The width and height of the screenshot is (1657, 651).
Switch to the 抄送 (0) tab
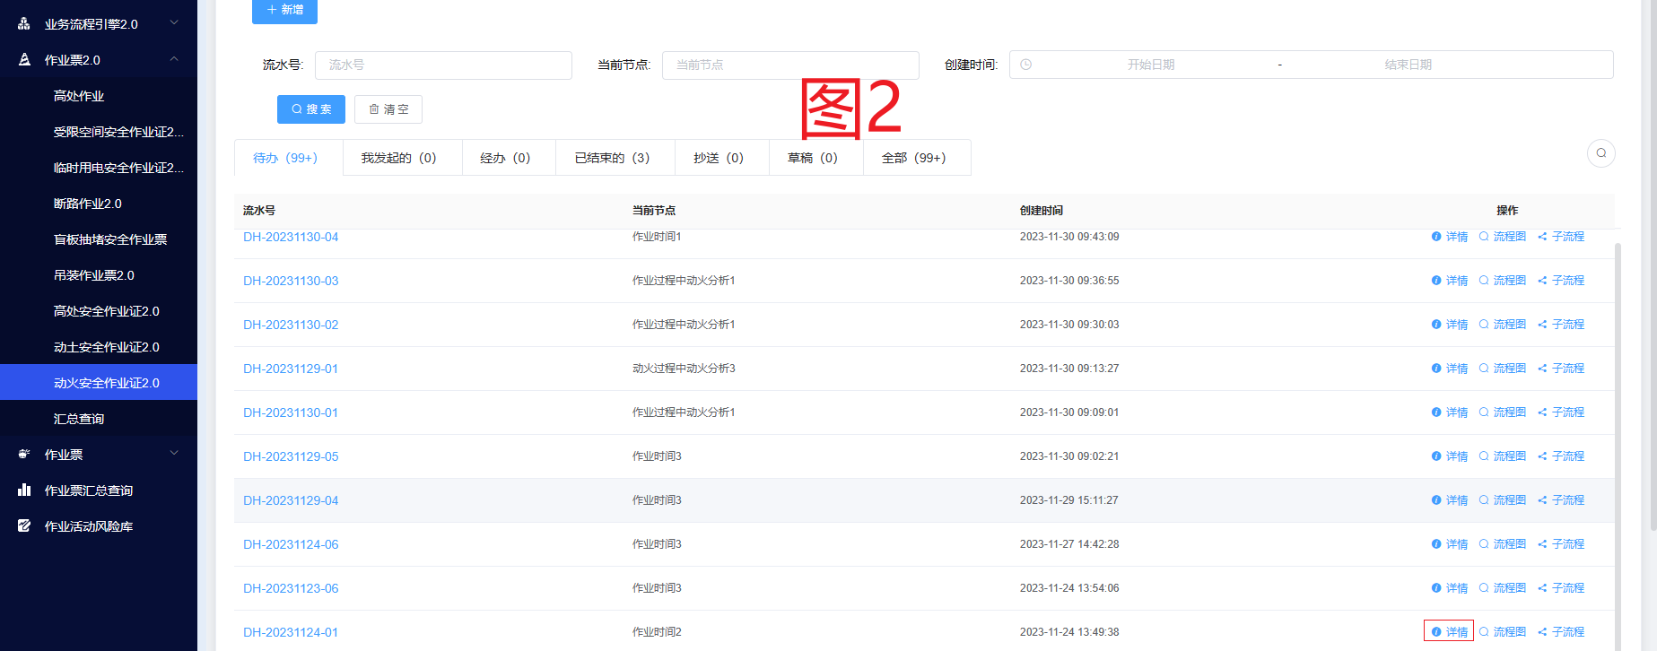(722, 158)
